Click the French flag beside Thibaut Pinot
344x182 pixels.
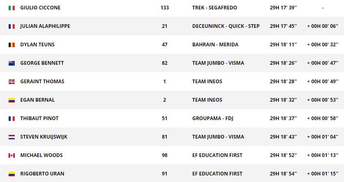[11, 118]
